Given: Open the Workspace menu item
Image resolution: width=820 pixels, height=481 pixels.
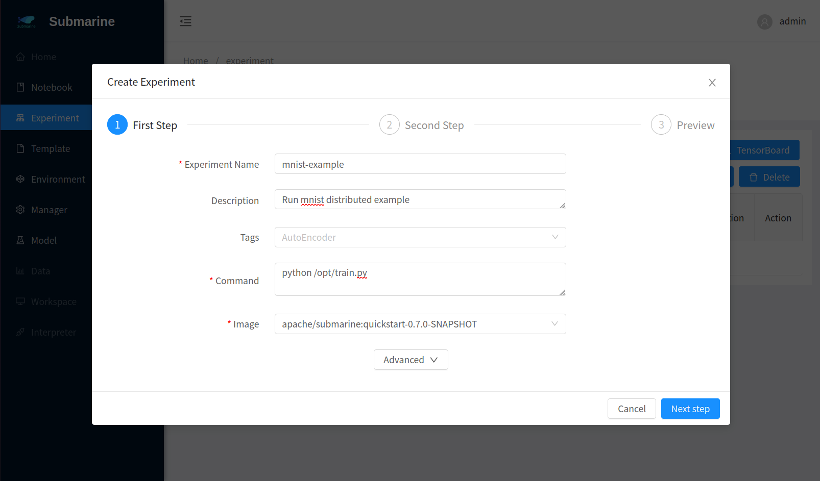Looking at the screenshot, I should pos(53,301).
